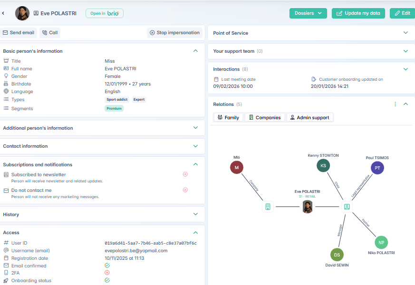Click the company building node icon
The width and height of the screenshot is (415, 285).
click(268, 207)
